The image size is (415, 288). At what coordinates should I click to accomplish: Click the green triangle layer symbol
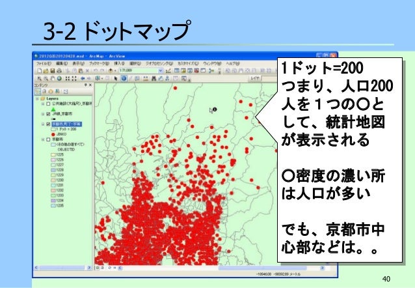[x=53, y=109]
